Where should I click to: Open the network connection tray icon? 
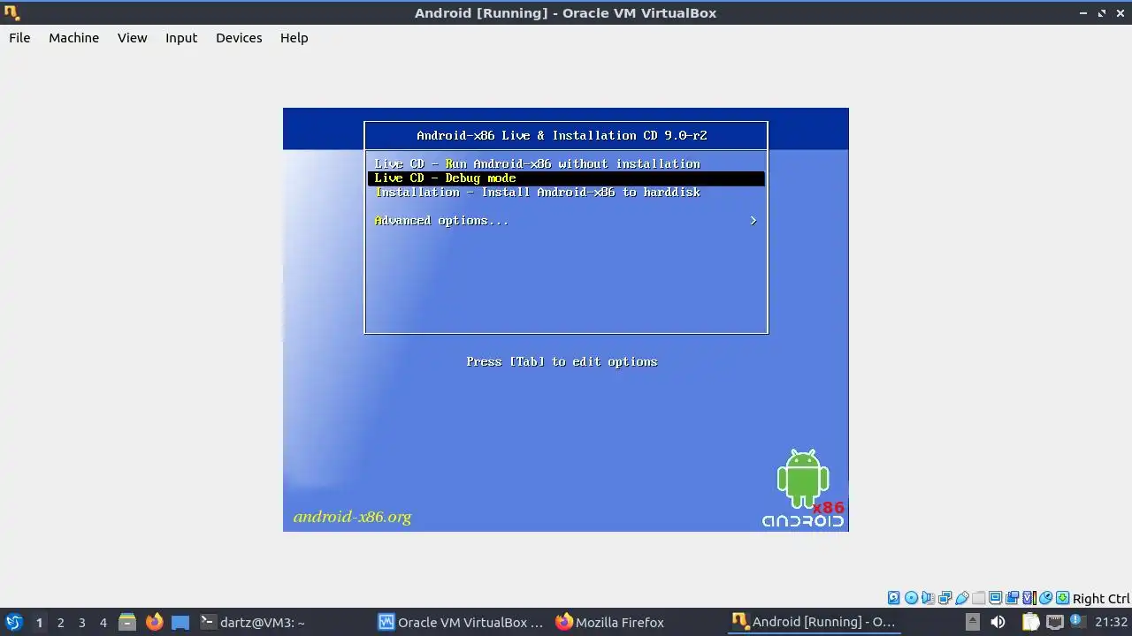(1054, 622)
